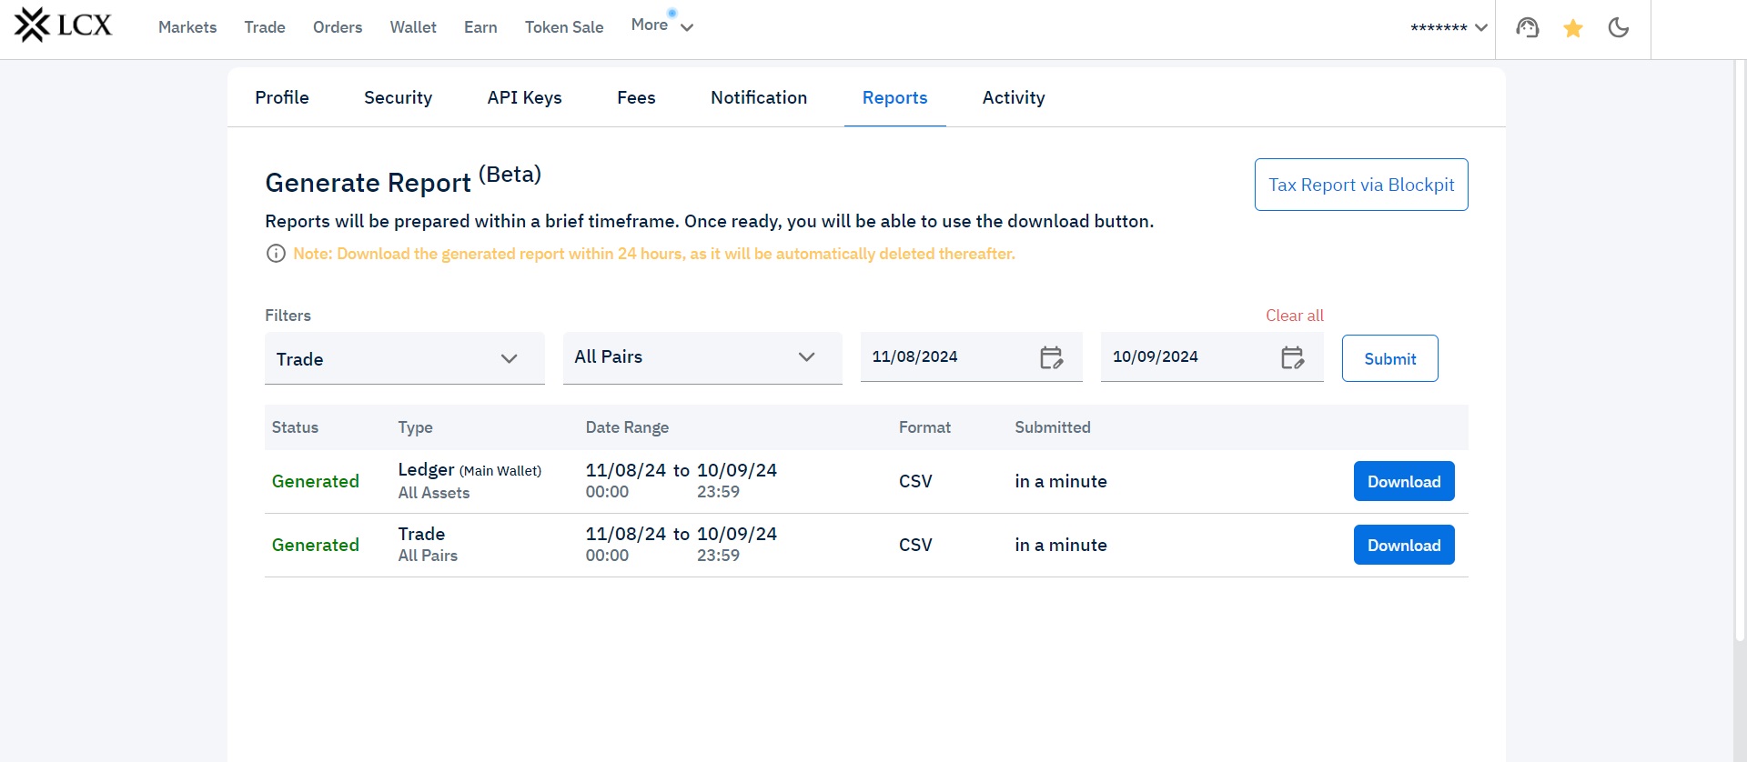Open the More menu in the navigation
The height and width of the screenshot is (762, 1747).
tap(661, 26)
